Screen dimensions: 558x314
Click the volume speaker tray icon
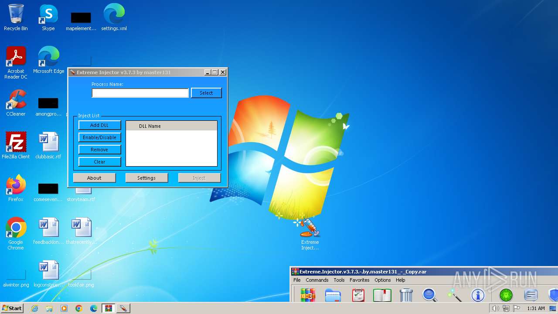[x=496, y=308]
